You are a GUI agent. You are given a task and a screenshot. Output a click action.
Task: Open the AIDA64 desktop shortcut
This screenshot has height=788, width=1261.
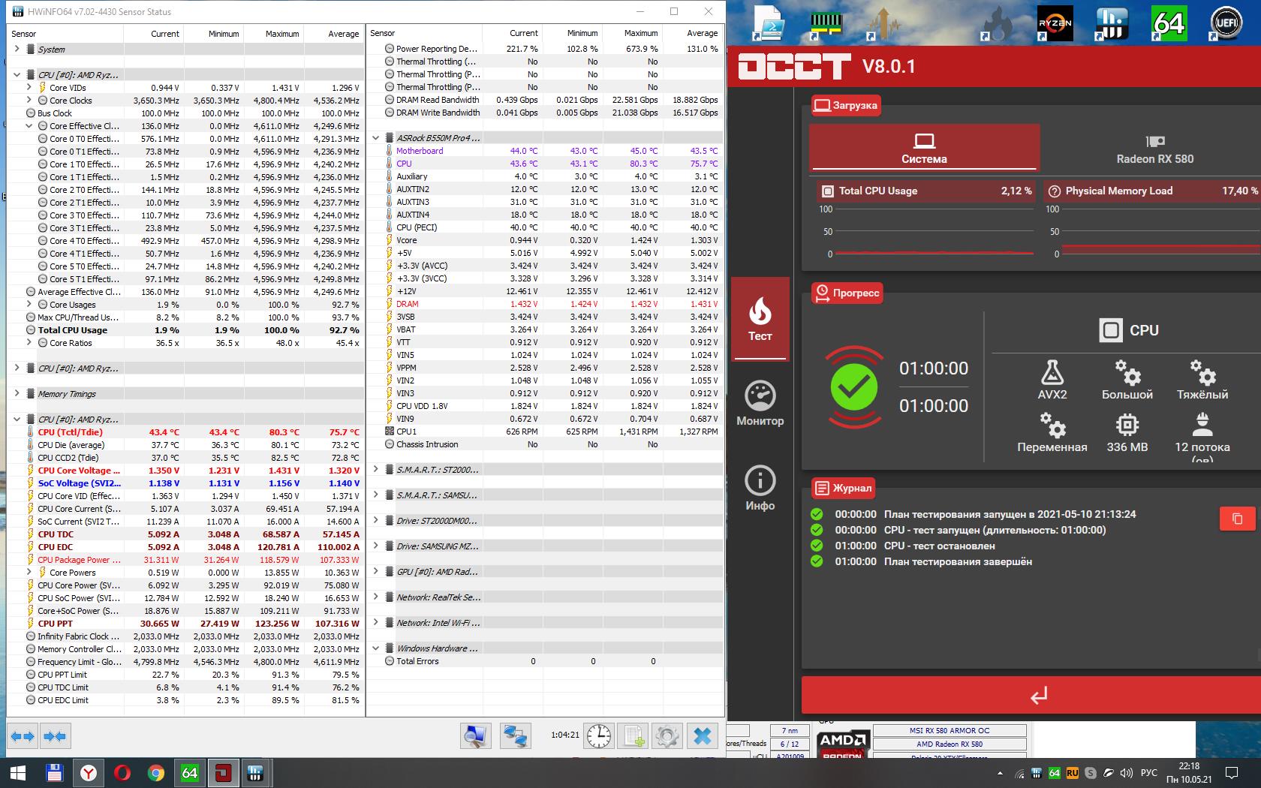pos(1169,23)
